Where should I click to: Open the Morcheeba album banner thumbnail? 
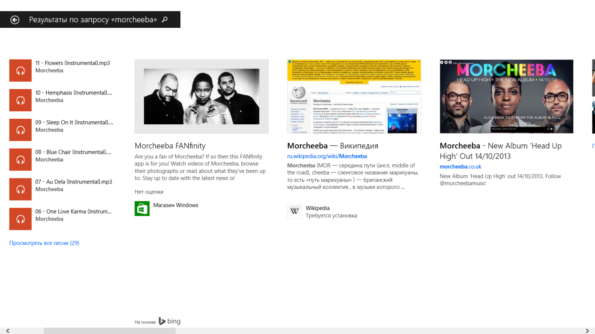coord(507,97)
